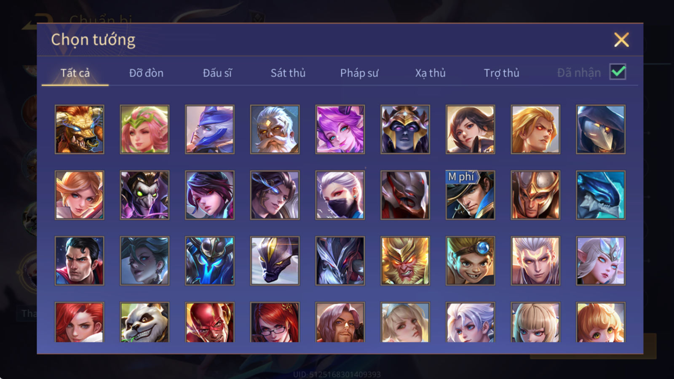Screen dimensions: 674x379
Task: Pick the goggles-wearing grinning boy hero
Action: click(x=470, y=261)
